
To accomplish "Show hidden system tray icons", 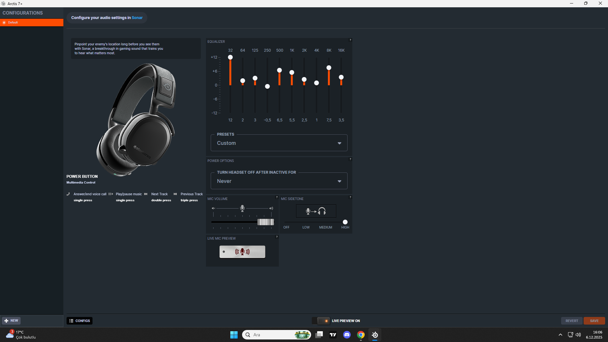I will (x=560, y=335).
